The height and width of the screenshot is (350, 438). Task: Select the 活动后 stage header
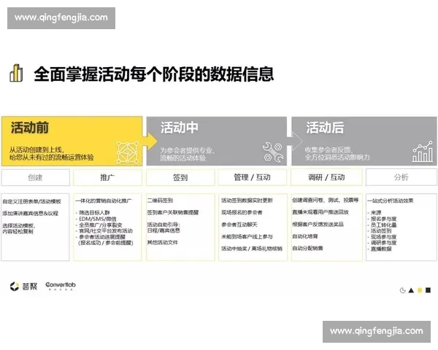pos(364,141)
